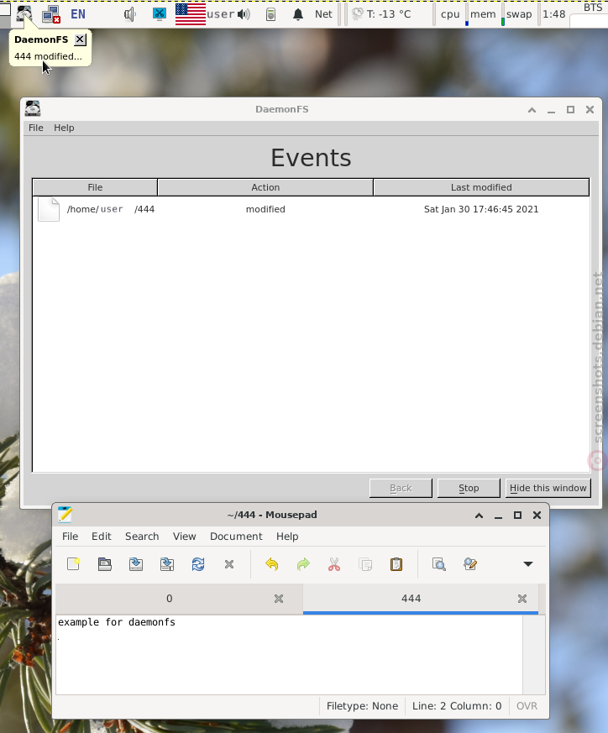
Task: Click the Stop button in DaemonFS
Action: [469, 488]
